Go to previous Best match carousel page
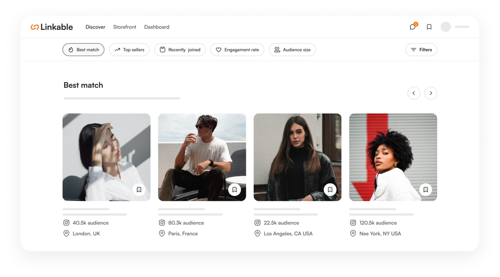 [414, 93]
